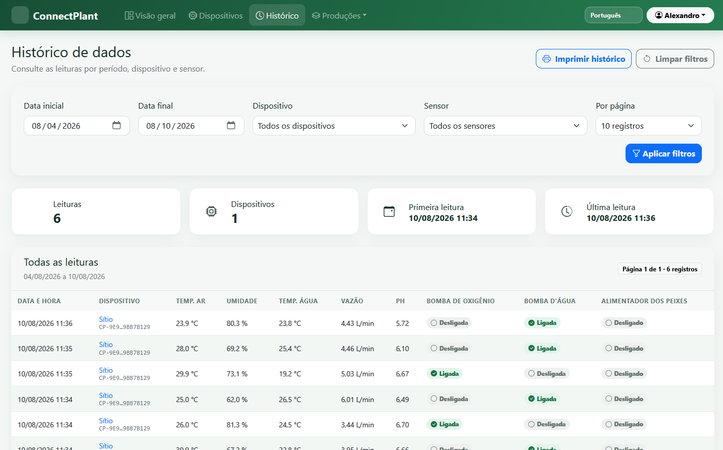The image size is (723, 450).
Task: Go to the Dispositivos nav item
Action: (x=216, y=15)
